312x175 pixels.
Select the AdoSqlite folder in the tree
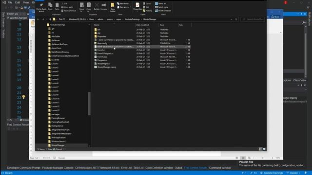54,36
